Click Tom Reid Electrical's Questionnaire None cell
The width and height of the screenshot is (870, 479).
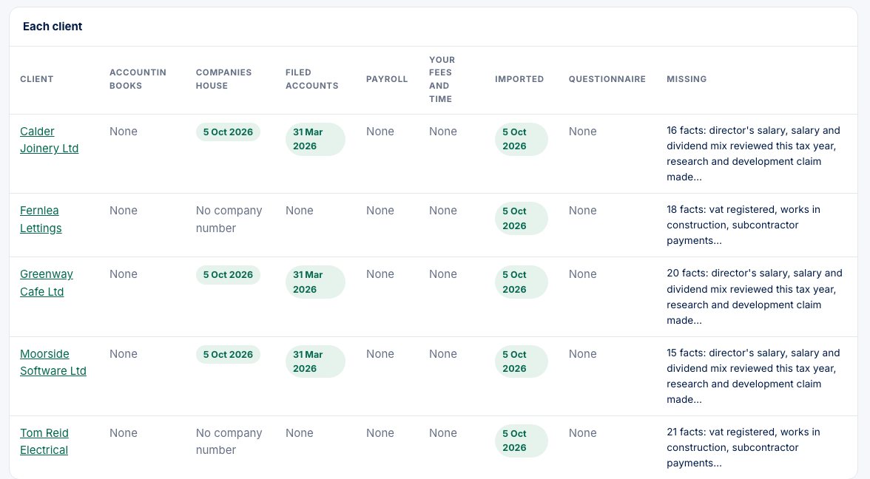click(583, 433)
